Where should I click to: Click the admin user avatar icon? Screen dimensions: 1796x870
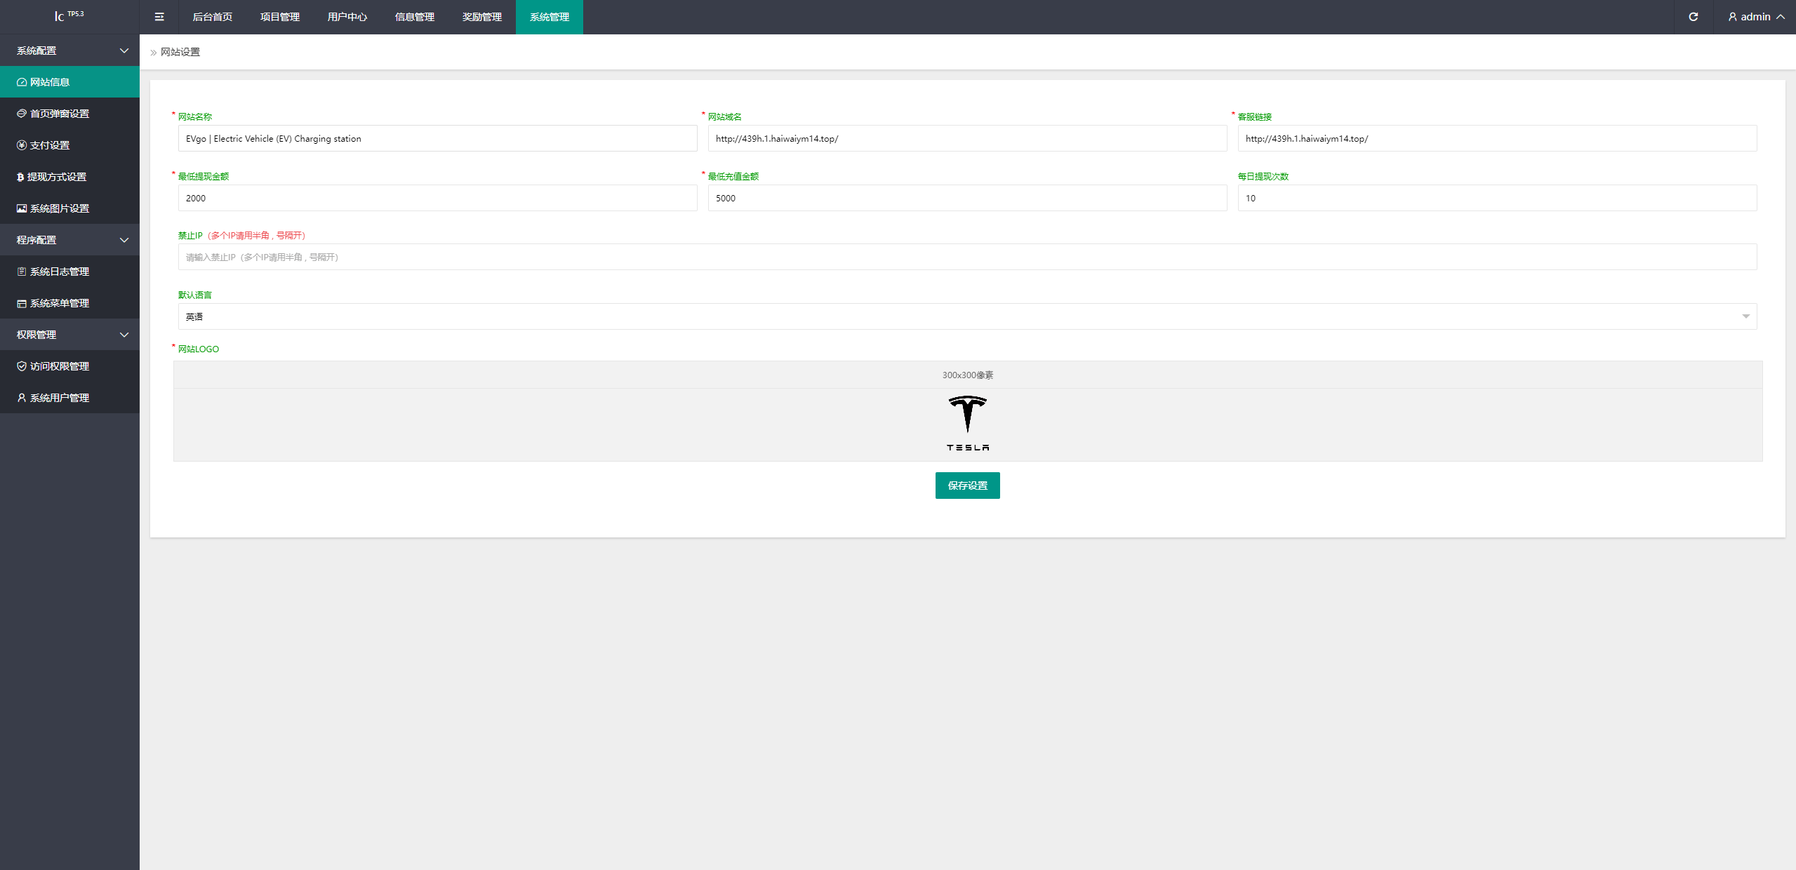1732,17
